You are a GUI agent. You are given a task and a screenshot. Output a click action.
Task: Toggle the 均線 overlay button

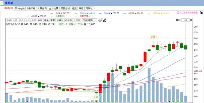[9, 20]
